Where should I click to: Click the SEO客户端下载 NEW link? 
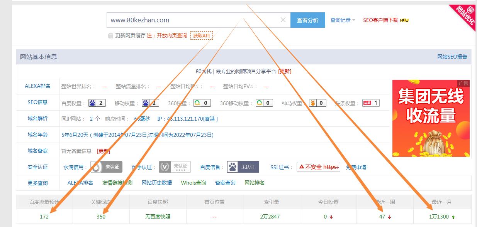click(x=380, y=19)
